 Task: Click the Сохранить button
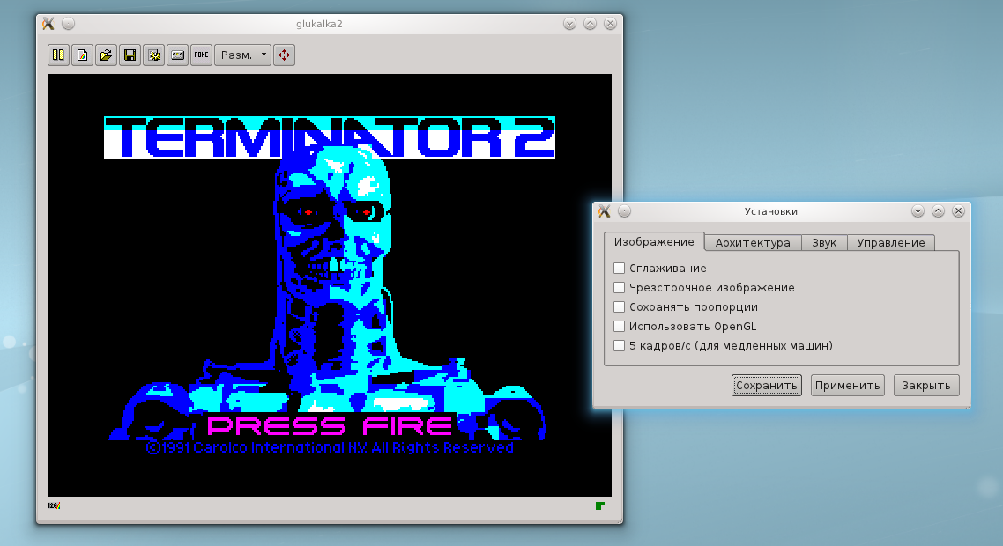(766, 385)
